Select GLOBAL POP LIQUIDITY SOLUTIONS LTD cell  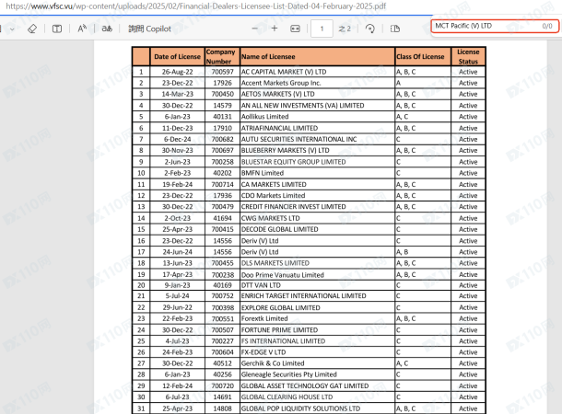[317, 408]
